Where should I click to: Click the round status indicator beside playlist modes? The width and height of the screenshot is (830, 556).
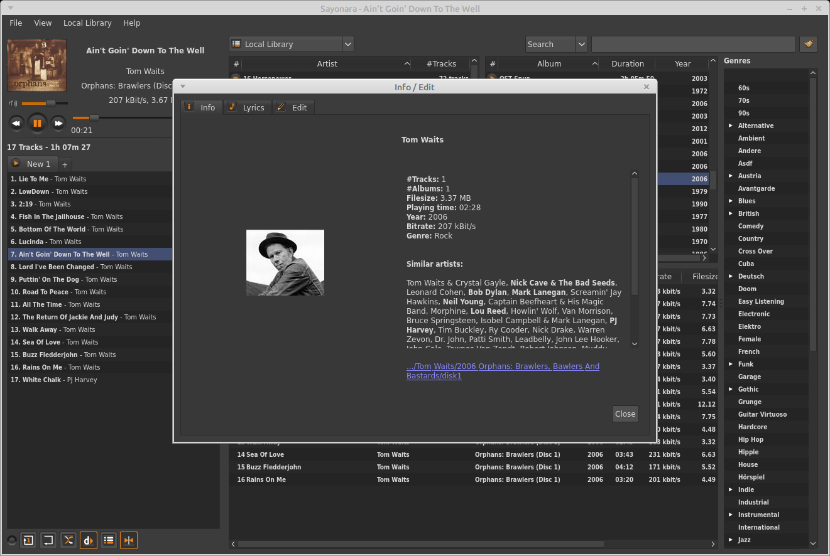(11, 540)
